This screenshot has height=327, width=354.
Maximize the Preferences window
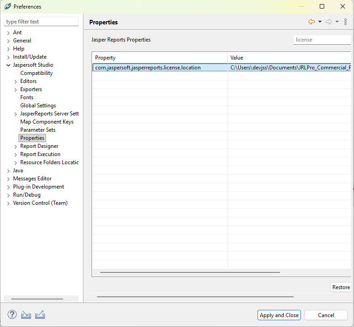322,7
